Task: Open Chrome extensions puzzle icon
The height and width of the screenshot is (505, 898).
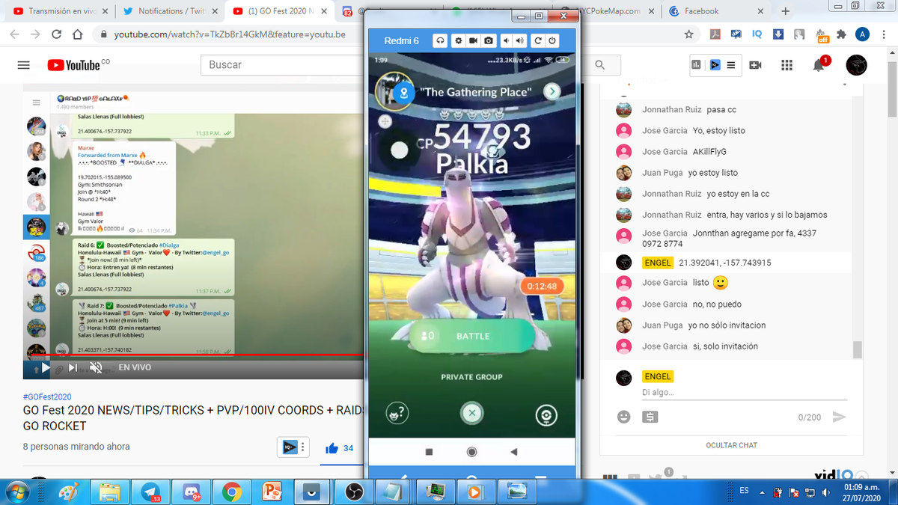Action: click(842, 34)
